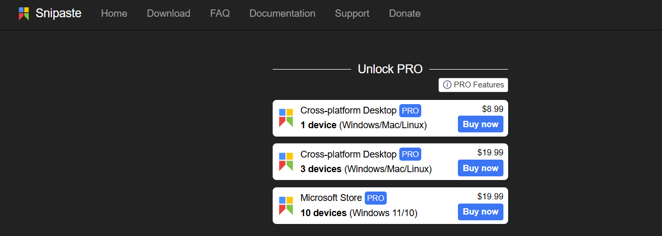Open the Home navigation item
The height and width of the screenshot is (236, 662).
(x=114, y=14)
